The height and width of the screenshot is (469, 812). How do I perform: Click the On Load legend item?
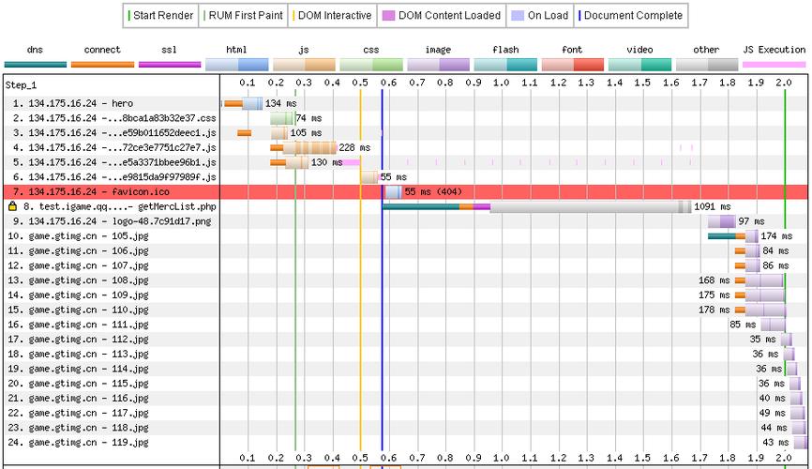pyautogui.click(x=539, y=16)
